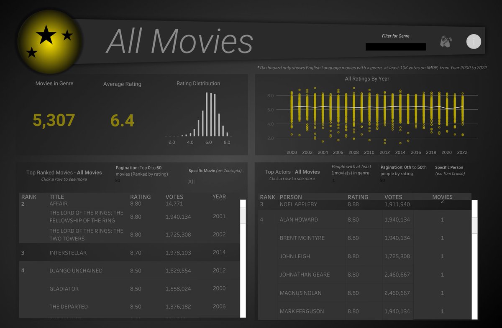Open the Specific Movie dropdown showing All
Viewport: 502px width, 328px height.
192,182
